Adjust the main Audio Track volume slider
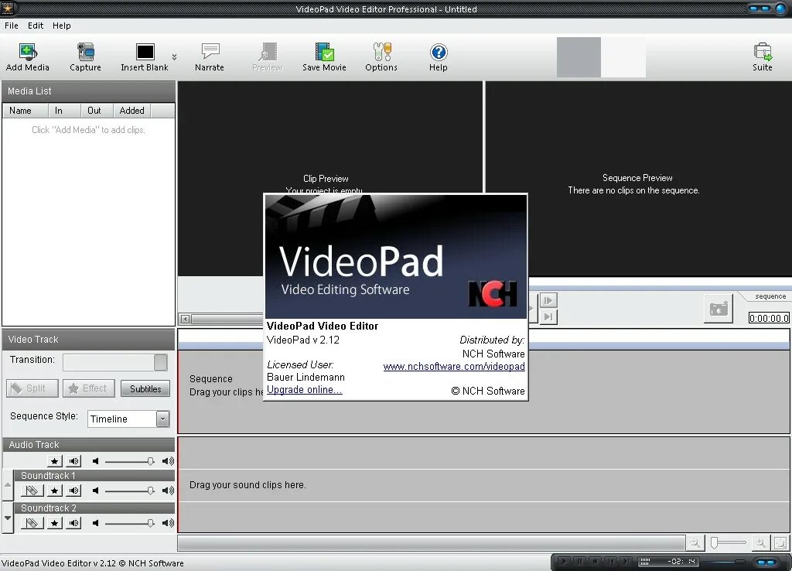Image resolution: width=792 pixels, height=571 pixels. pyautogui.click(x=130, y=461)
